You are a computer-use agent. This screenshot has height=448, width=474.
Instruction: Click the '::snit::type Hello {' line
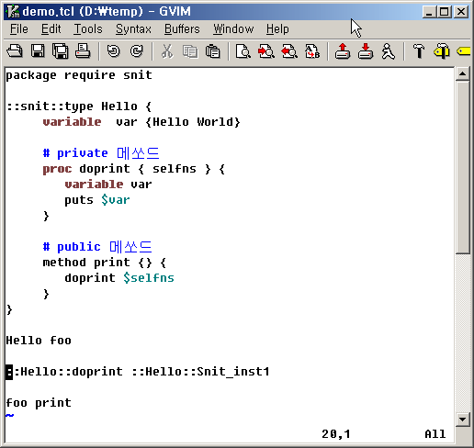pyautogui.click(x=79, y=106)
